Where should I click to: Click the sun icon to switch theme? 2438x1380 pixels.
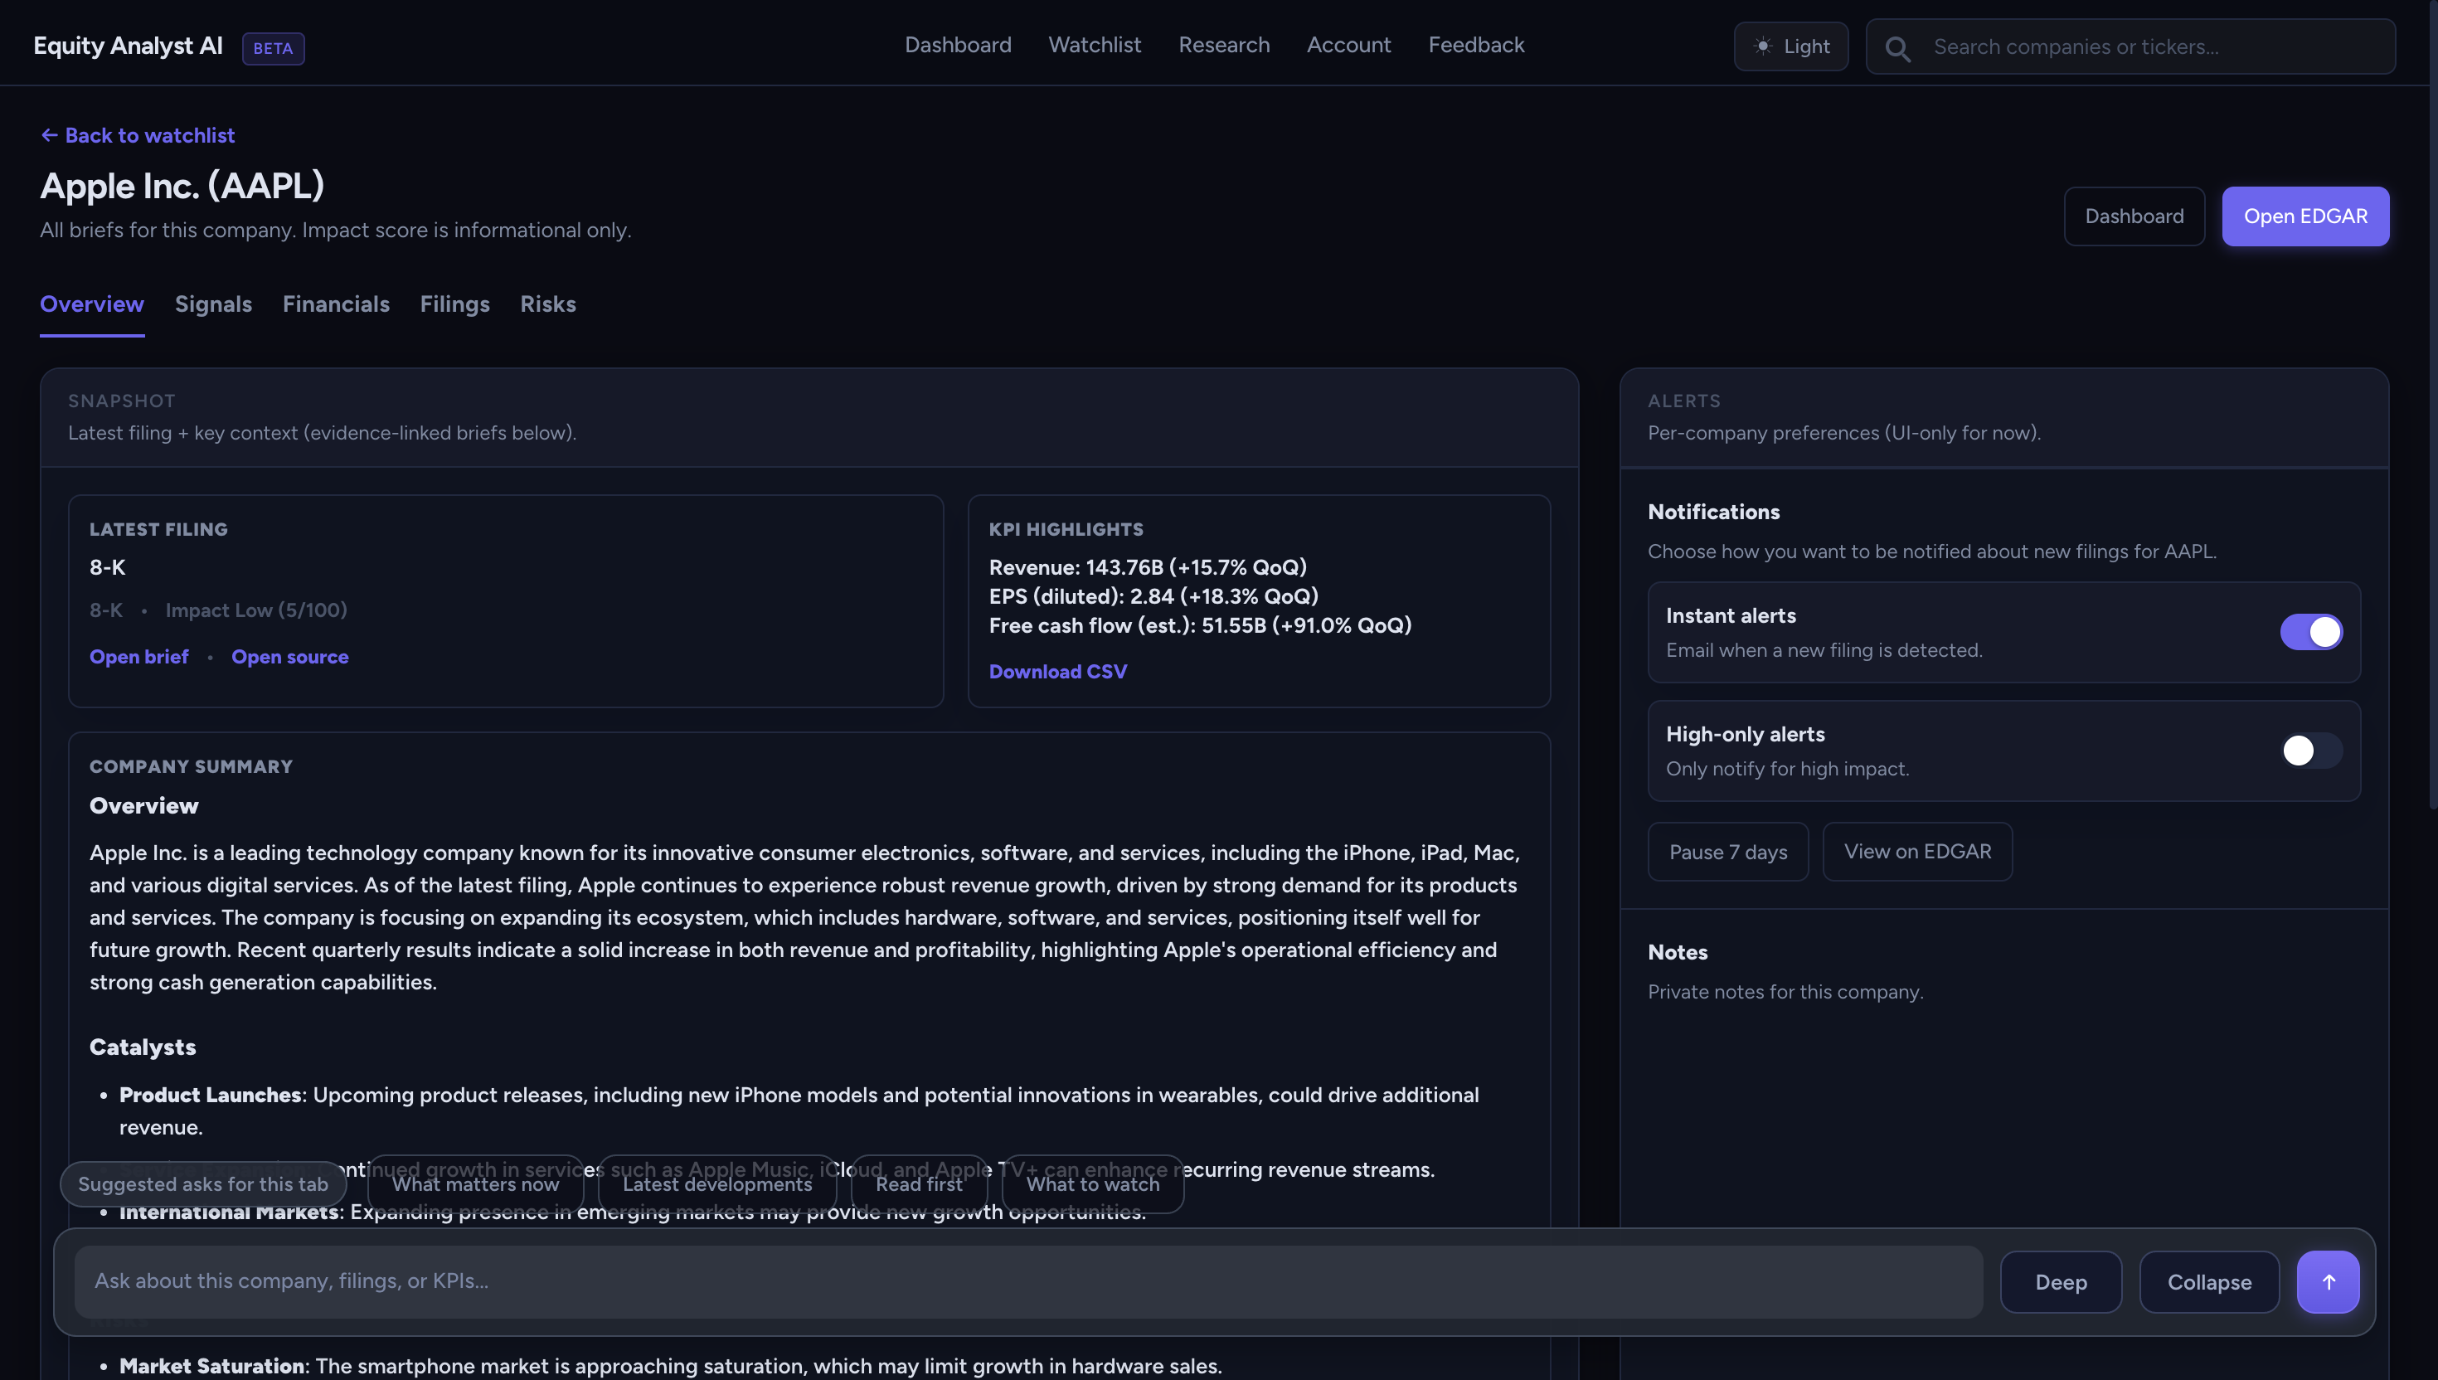pos(1761,46)
